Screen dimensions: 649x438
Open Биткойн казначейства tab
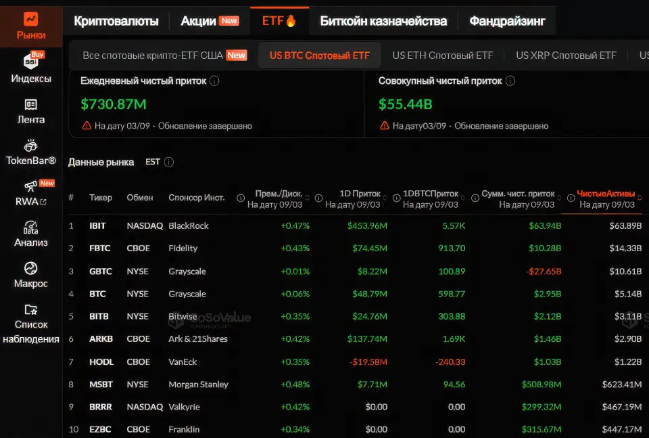(x=383, y=21)
